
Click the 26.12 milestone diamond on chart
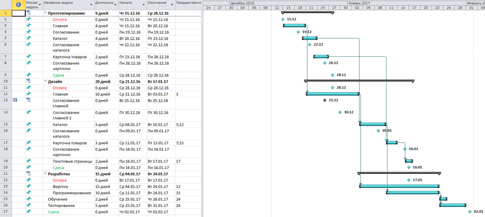pos(324,63)
